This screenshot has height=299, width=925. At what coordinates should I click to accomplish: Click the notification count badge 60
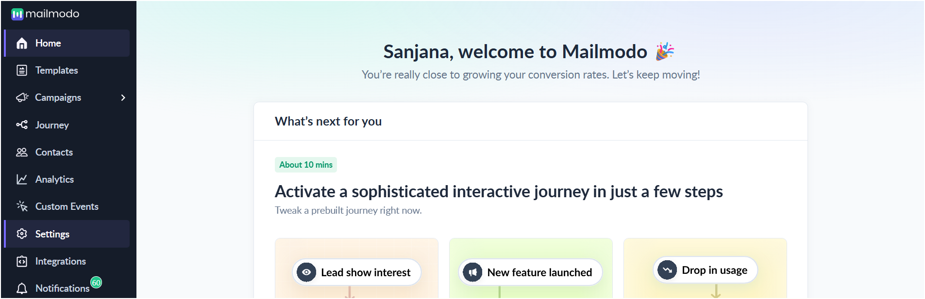pyautogui.click(x=96, y=283)
